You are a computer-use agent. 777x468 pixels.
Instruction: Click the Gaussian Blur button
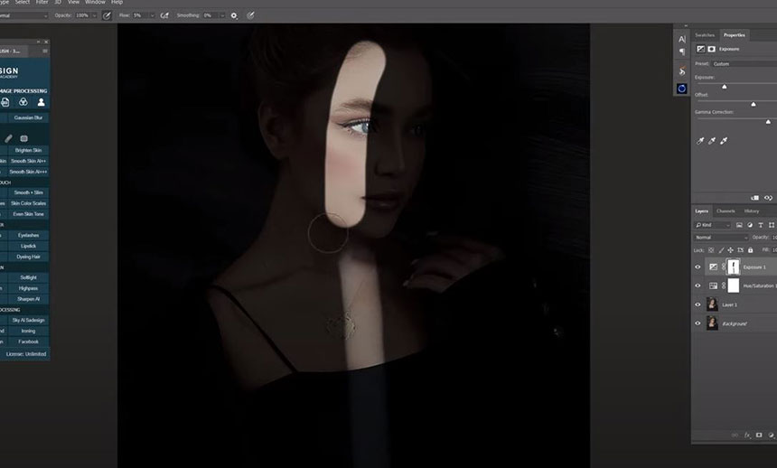pos(27,117)
